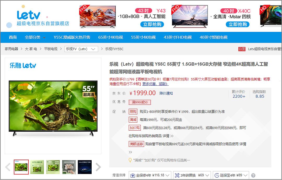Open the 乐视TV (Letv) brand dropdown
The width and height of the screenshot is (282, 180).
pyautogui.click(x=81, y=49)
